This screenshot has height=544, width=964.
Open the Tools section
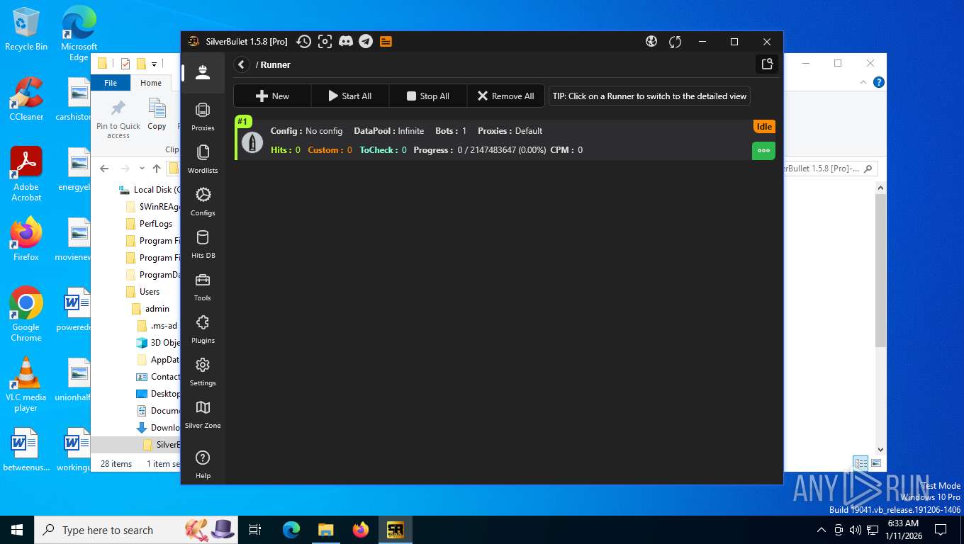coord(203,287)
